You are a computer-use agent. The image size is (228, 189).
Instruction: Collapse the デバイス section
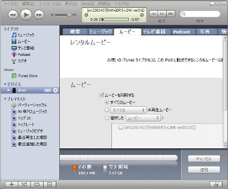pyautogui.click(x=5, y=84)
